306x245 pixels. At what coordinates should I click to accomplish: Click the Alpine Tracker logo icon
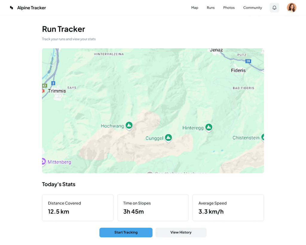tap(11, 8)
